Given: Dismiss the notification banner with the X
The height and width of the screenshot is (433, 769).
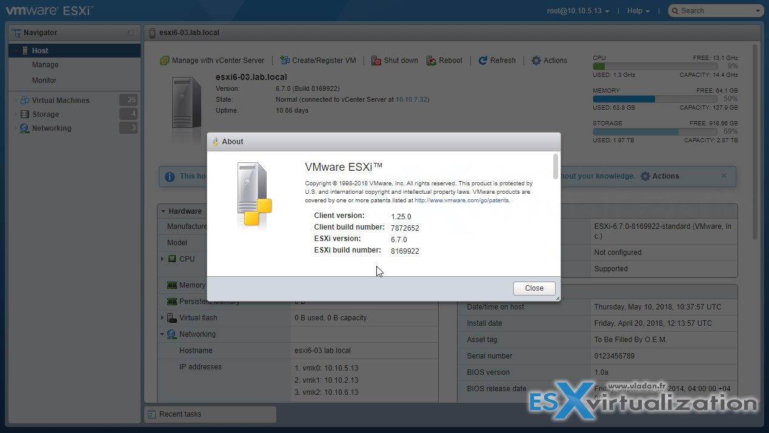Looking at the screenshot, I should pos(724,176).
